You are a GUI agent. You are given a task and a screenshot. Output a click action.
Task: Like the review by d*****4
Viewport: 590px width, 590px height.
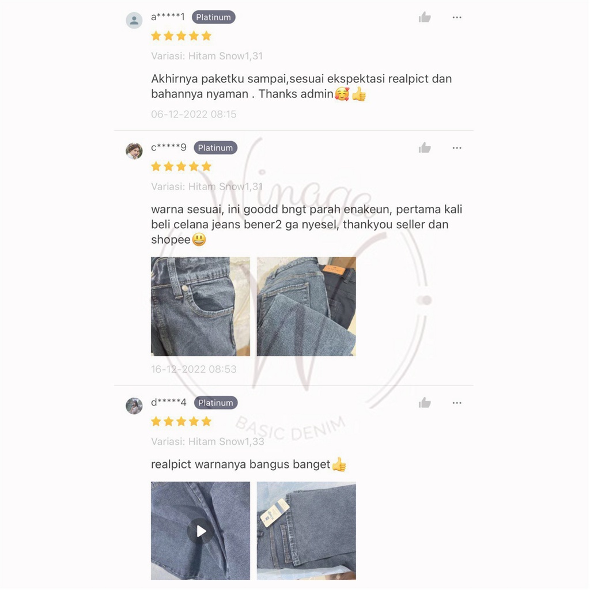pyautogui.click(x=425, y=403)
